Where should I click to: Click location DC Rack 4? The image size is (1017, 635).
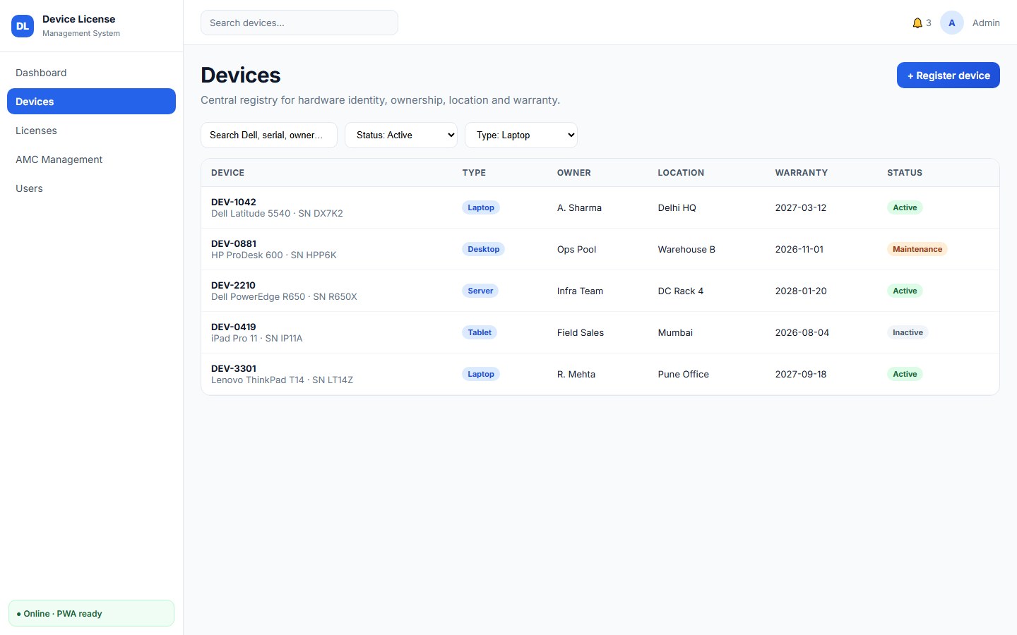pyautogui.click(x=681, y=291)
